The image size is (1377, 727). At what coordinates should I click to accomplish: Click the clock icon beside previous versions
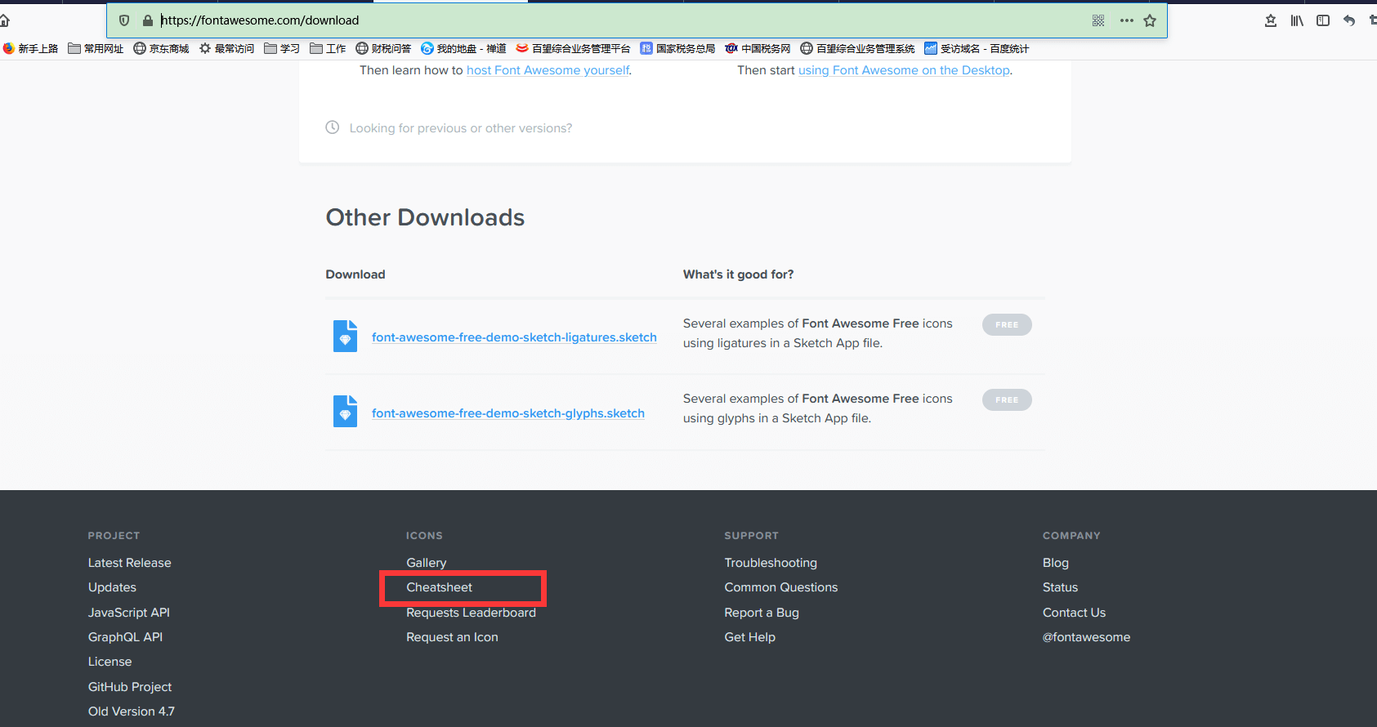tap(333, 127)
